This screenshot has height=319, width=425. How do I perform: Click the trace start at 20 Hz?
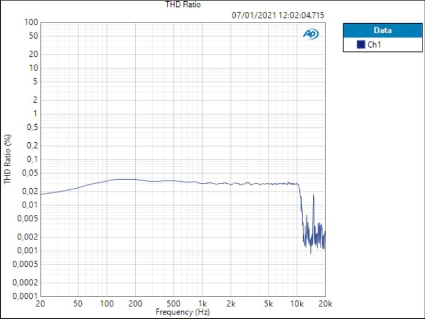(41, 194)
